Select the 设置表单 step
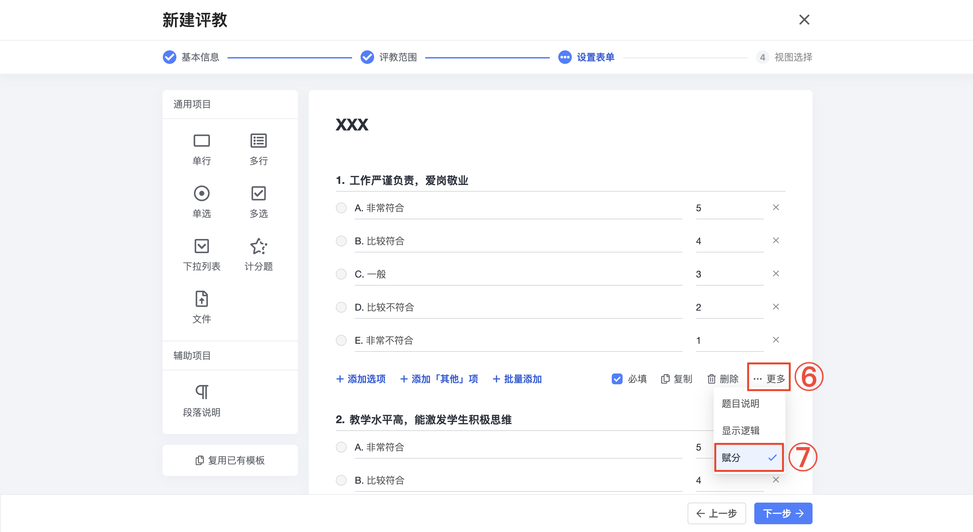Image resolution: width=973 pixels, height=532 pixels. (586, 57)
